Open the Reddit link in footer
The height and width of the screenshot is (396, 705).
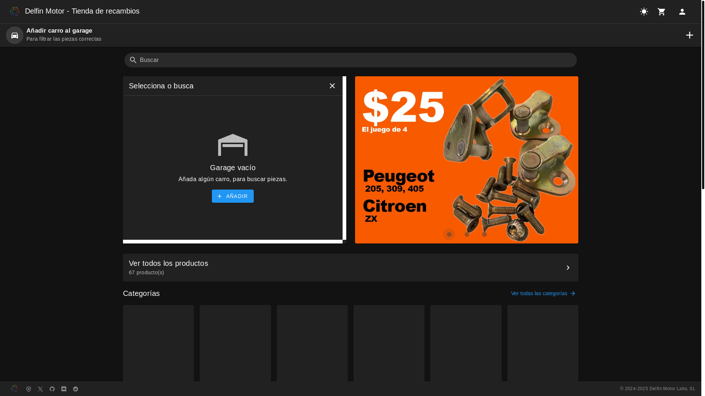pyautogui.click(x=76, y=389)
